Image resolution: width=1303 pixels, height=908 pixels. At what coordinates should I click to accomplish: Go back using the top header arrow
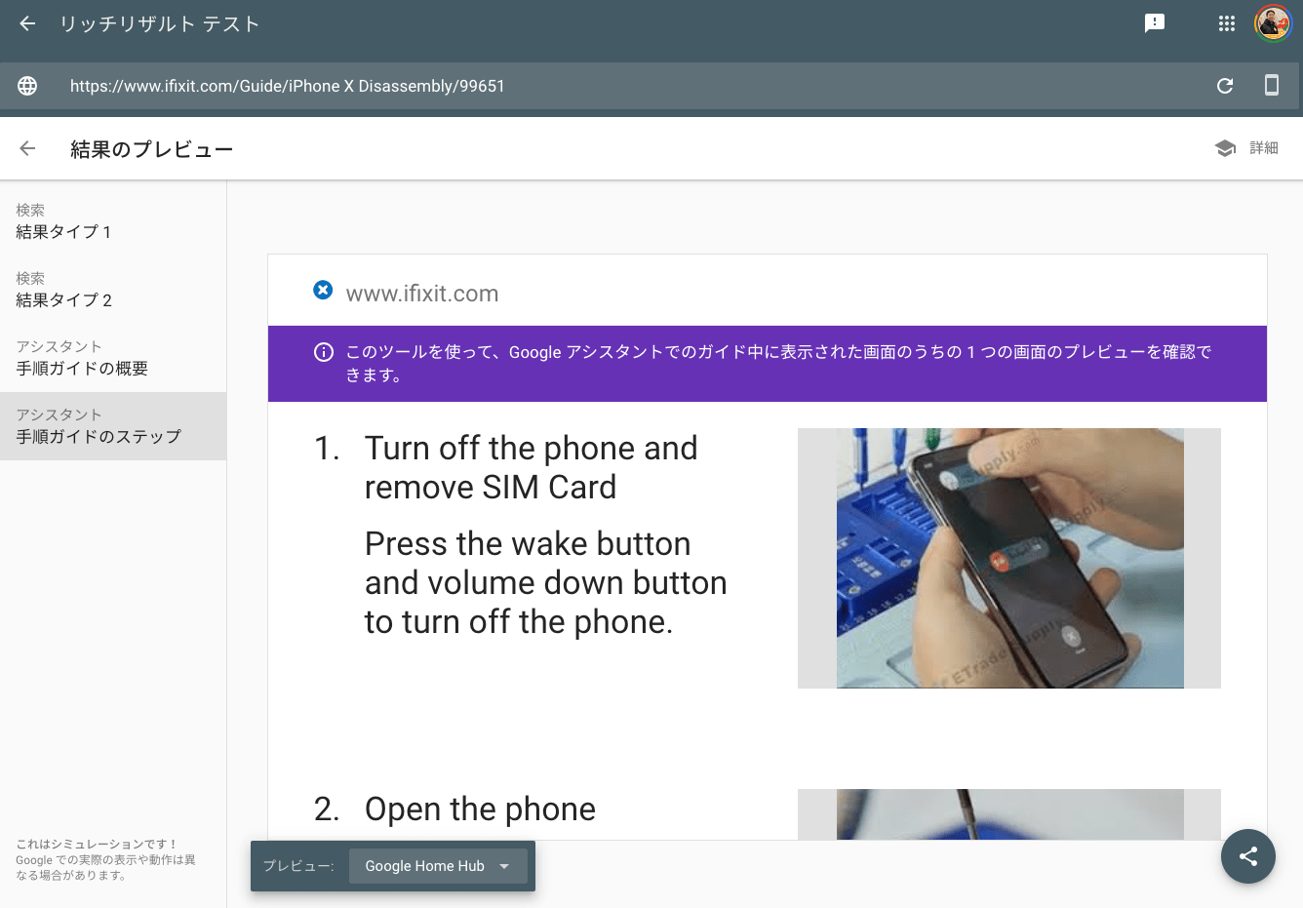point(27,23)
